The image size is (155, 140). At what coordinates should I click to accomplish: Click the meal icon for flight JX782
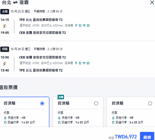[80, 63]
